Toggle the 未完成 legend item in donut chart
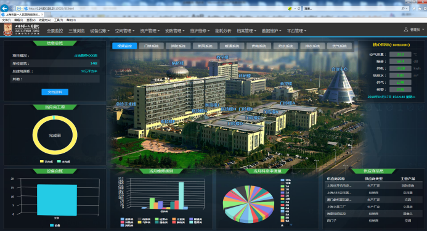 coord(63,161)
